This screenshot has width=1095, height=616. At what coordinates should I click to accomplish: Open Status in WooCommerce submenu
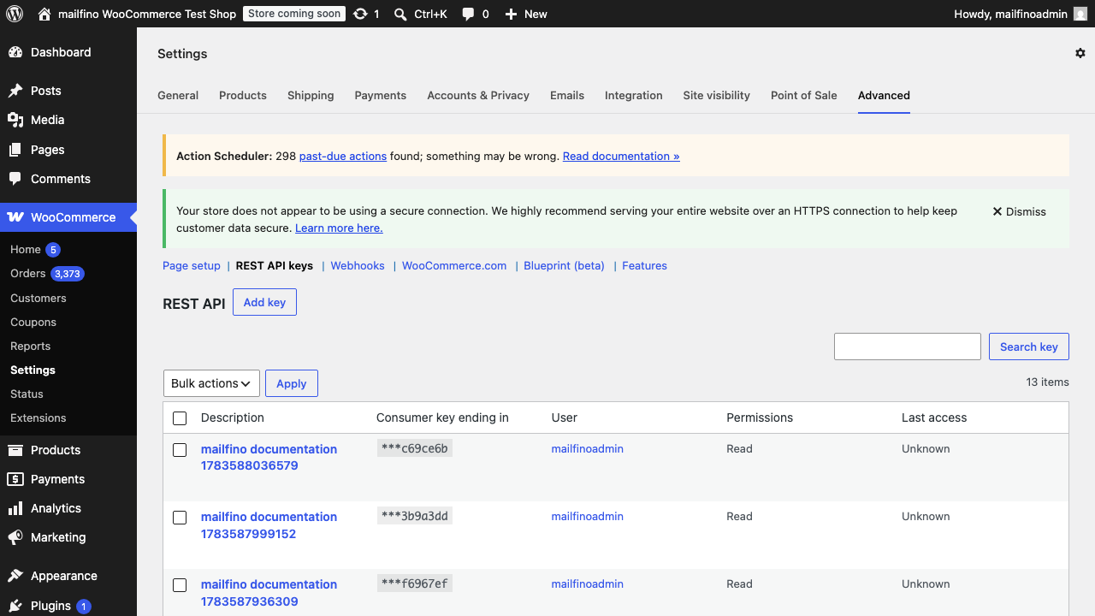pyautogui.click(x=27, y=394)
